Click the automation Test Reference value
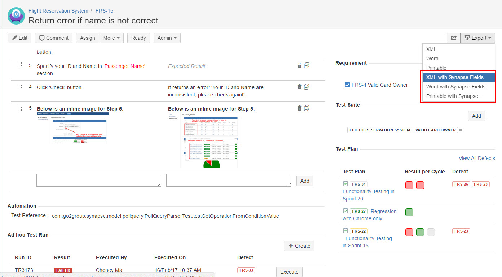Image resolution: width=502 pixels, height=277 pixels. click(x=166, y=216)
